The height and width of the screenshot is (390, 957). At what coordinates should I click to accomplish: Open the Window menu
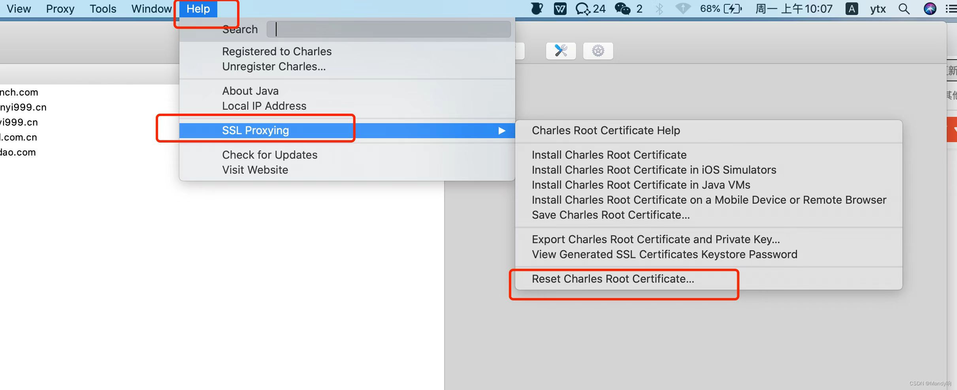point(151,9)
